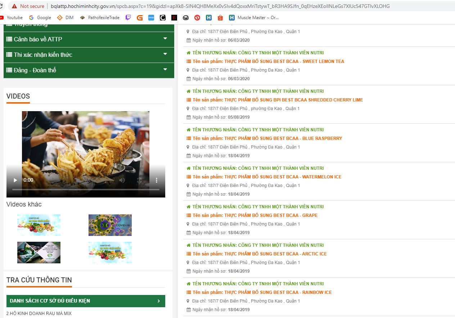Click the Not secure warning icon
The width and height of the screenshot is (455, 318).
[x=14, y=6]
